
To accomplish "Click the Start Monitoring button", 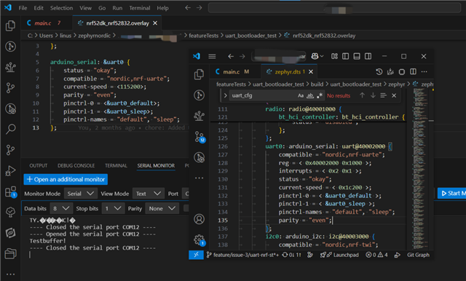I will click(x=451, y=194).
